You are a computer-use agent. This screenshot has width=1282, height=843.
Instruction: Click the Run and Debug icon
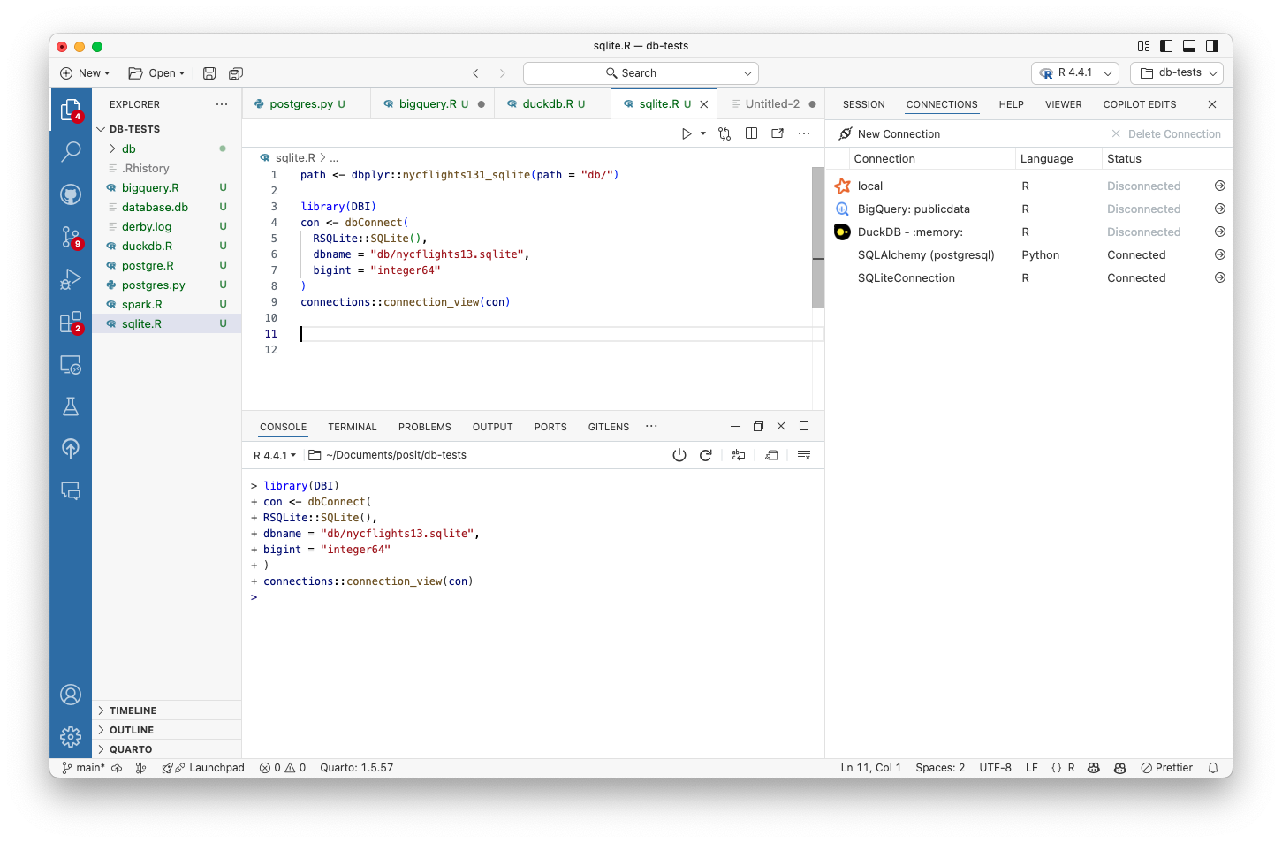[71, 280]
